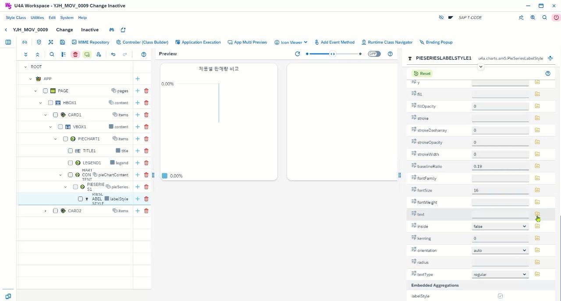The image size is (561, 301).
Task: Check the VBOX1 checkbox
Action: click(x=60, y=127)
